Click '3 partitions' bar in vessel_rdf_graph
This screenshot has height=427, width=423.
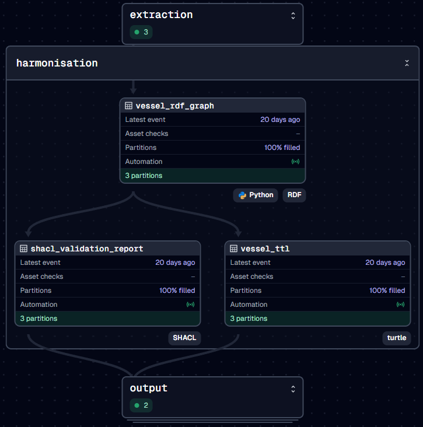(x=212, y=176)
